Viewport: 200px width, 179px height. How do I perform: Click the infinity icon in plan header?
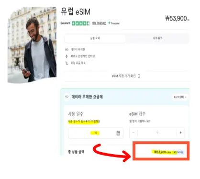coord(67,97)
